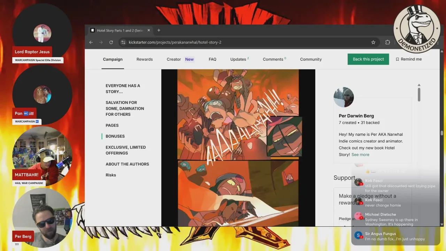The width and height of the screenshot is (446, 251).
Task: Click Per Darwin Berg's creator avatar
Action: click(344, 97)
